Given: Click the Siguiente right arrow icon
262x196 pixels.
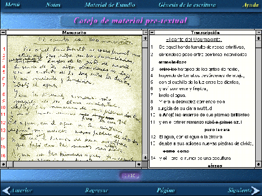Looking at the screenshot, I should tap(256, 191).
